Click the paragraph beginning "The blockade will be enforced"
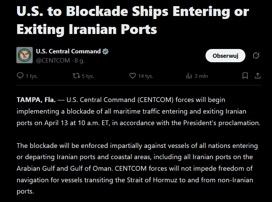This screenshot has width=272, height=202. click(x=136, y=168)
